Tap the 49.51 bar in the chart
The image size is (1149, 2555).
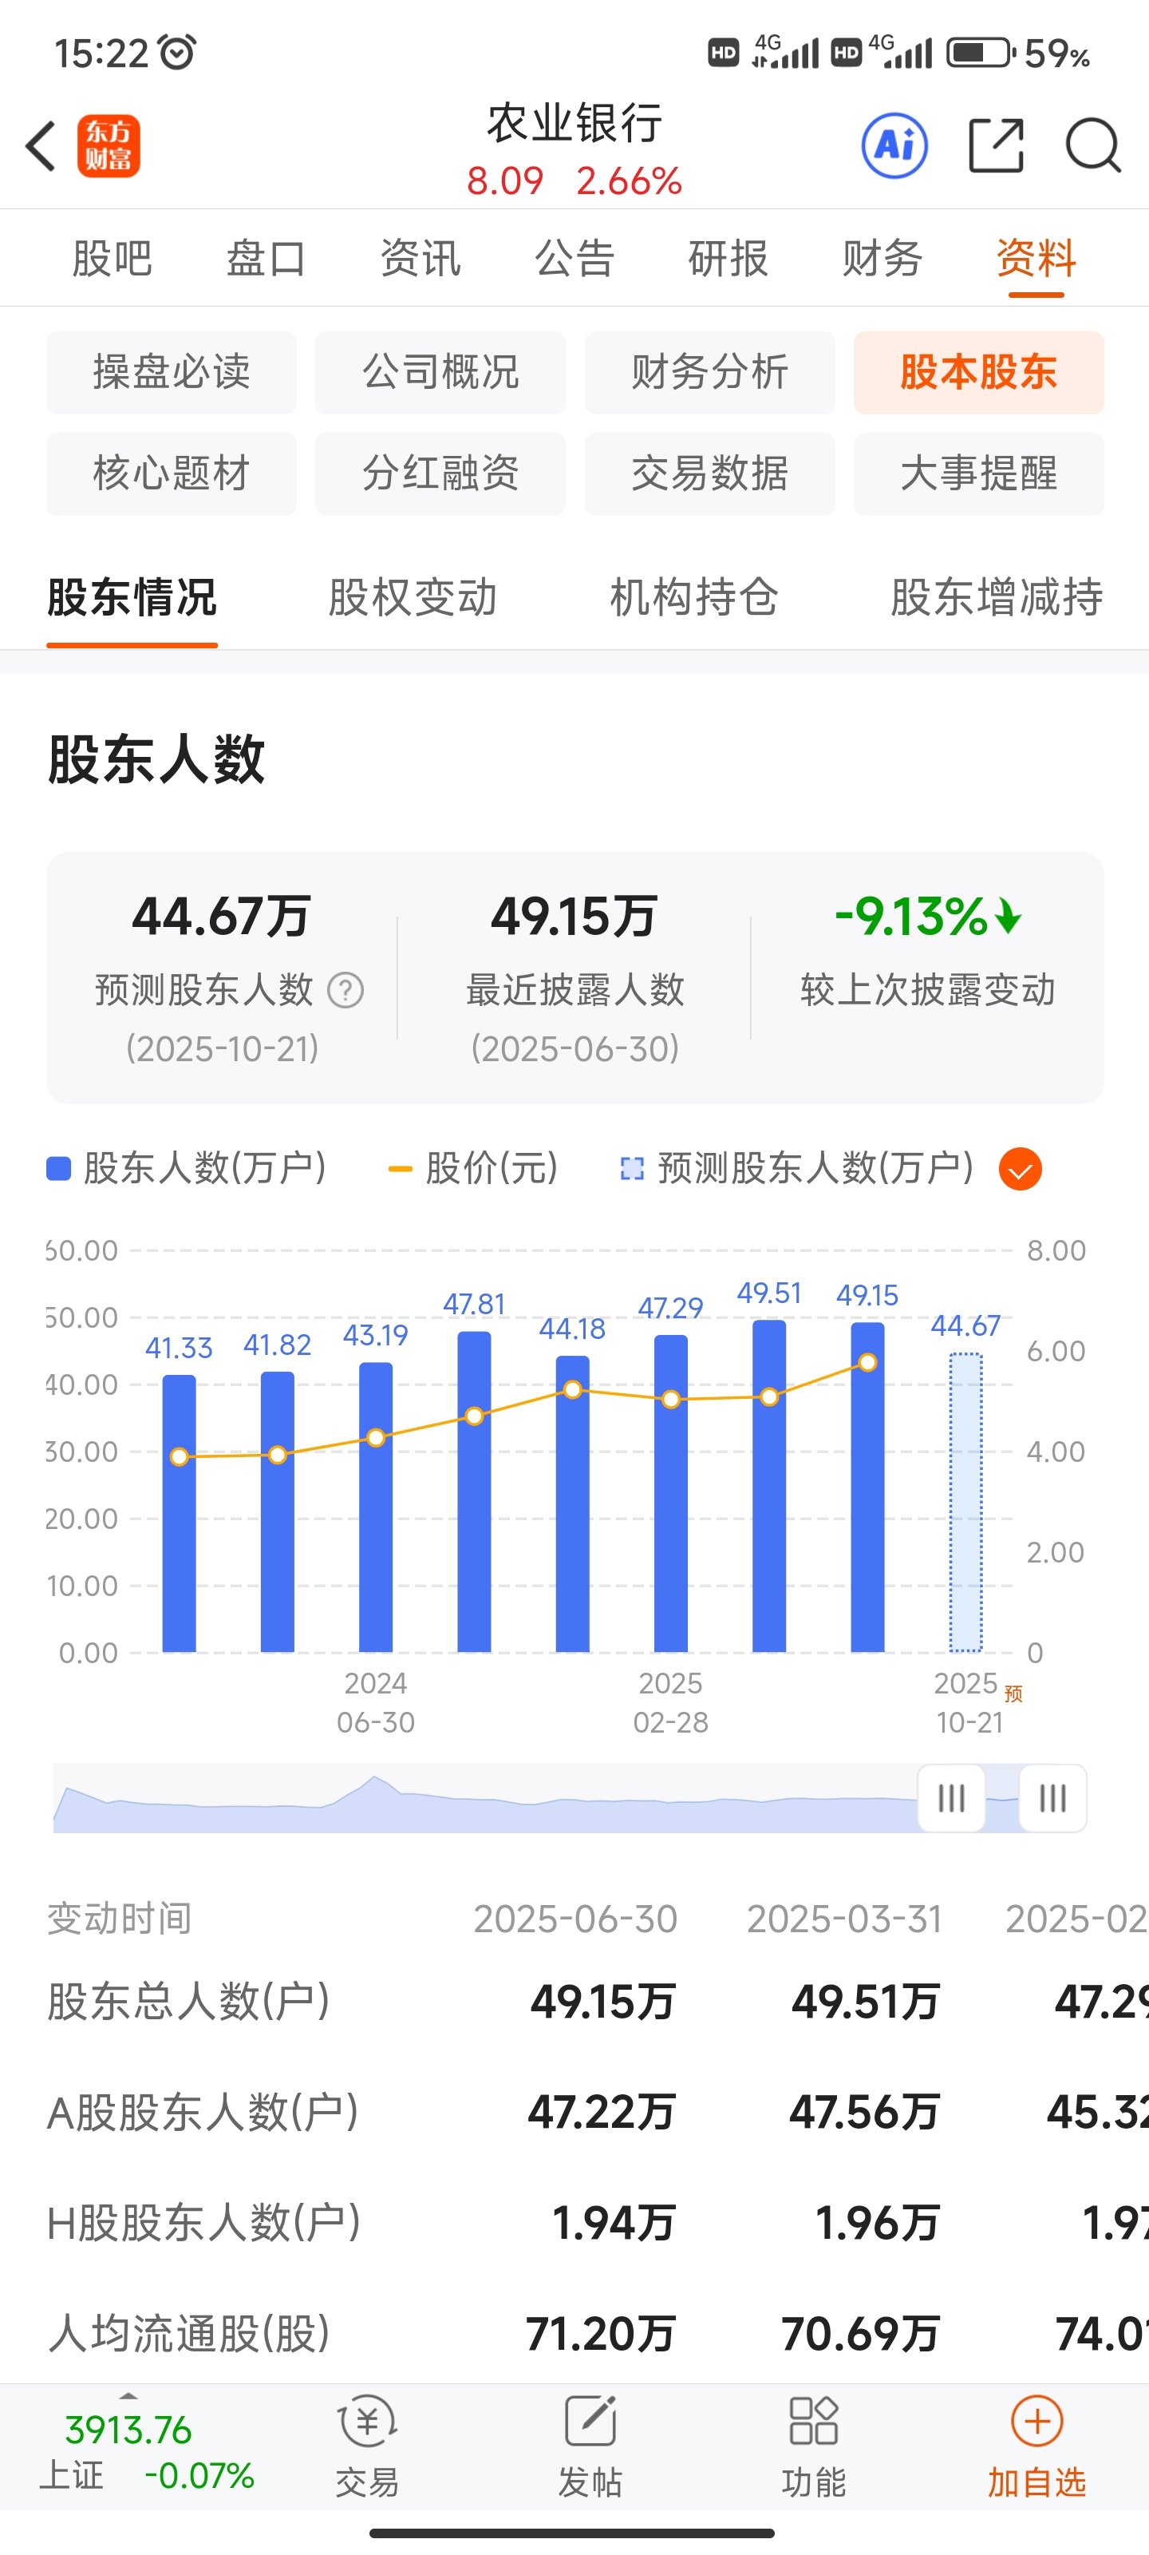tap(769, 1485)
